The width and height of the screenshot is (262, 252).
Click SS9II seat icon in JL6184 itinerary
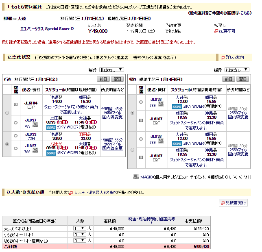click(51, 128)
